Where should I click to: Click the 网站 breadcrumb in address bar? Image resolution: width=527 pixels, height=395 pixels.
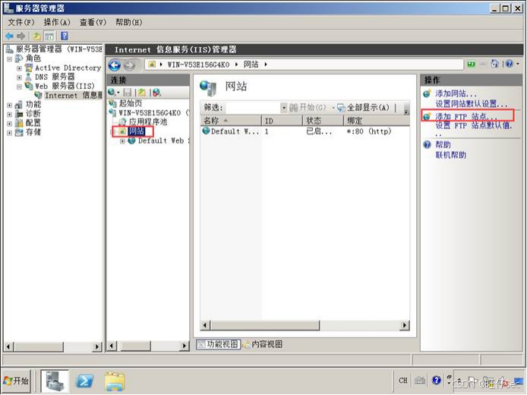[251, 65]
